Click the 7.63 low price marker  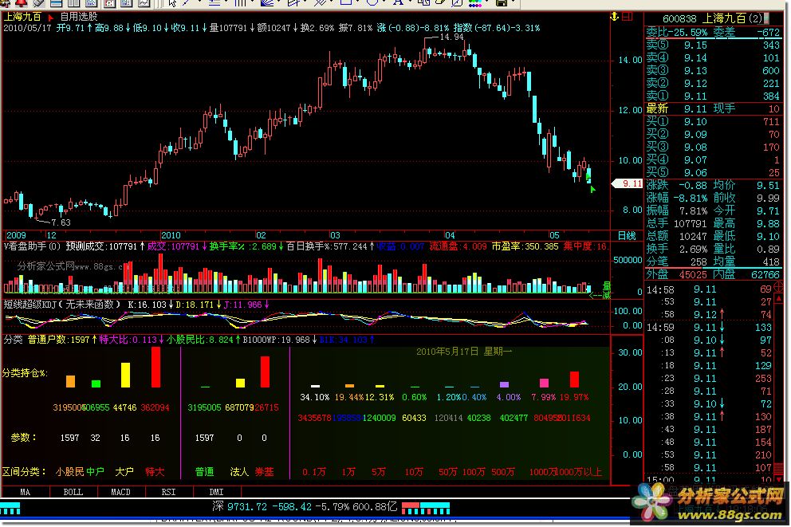pos(61,222)
